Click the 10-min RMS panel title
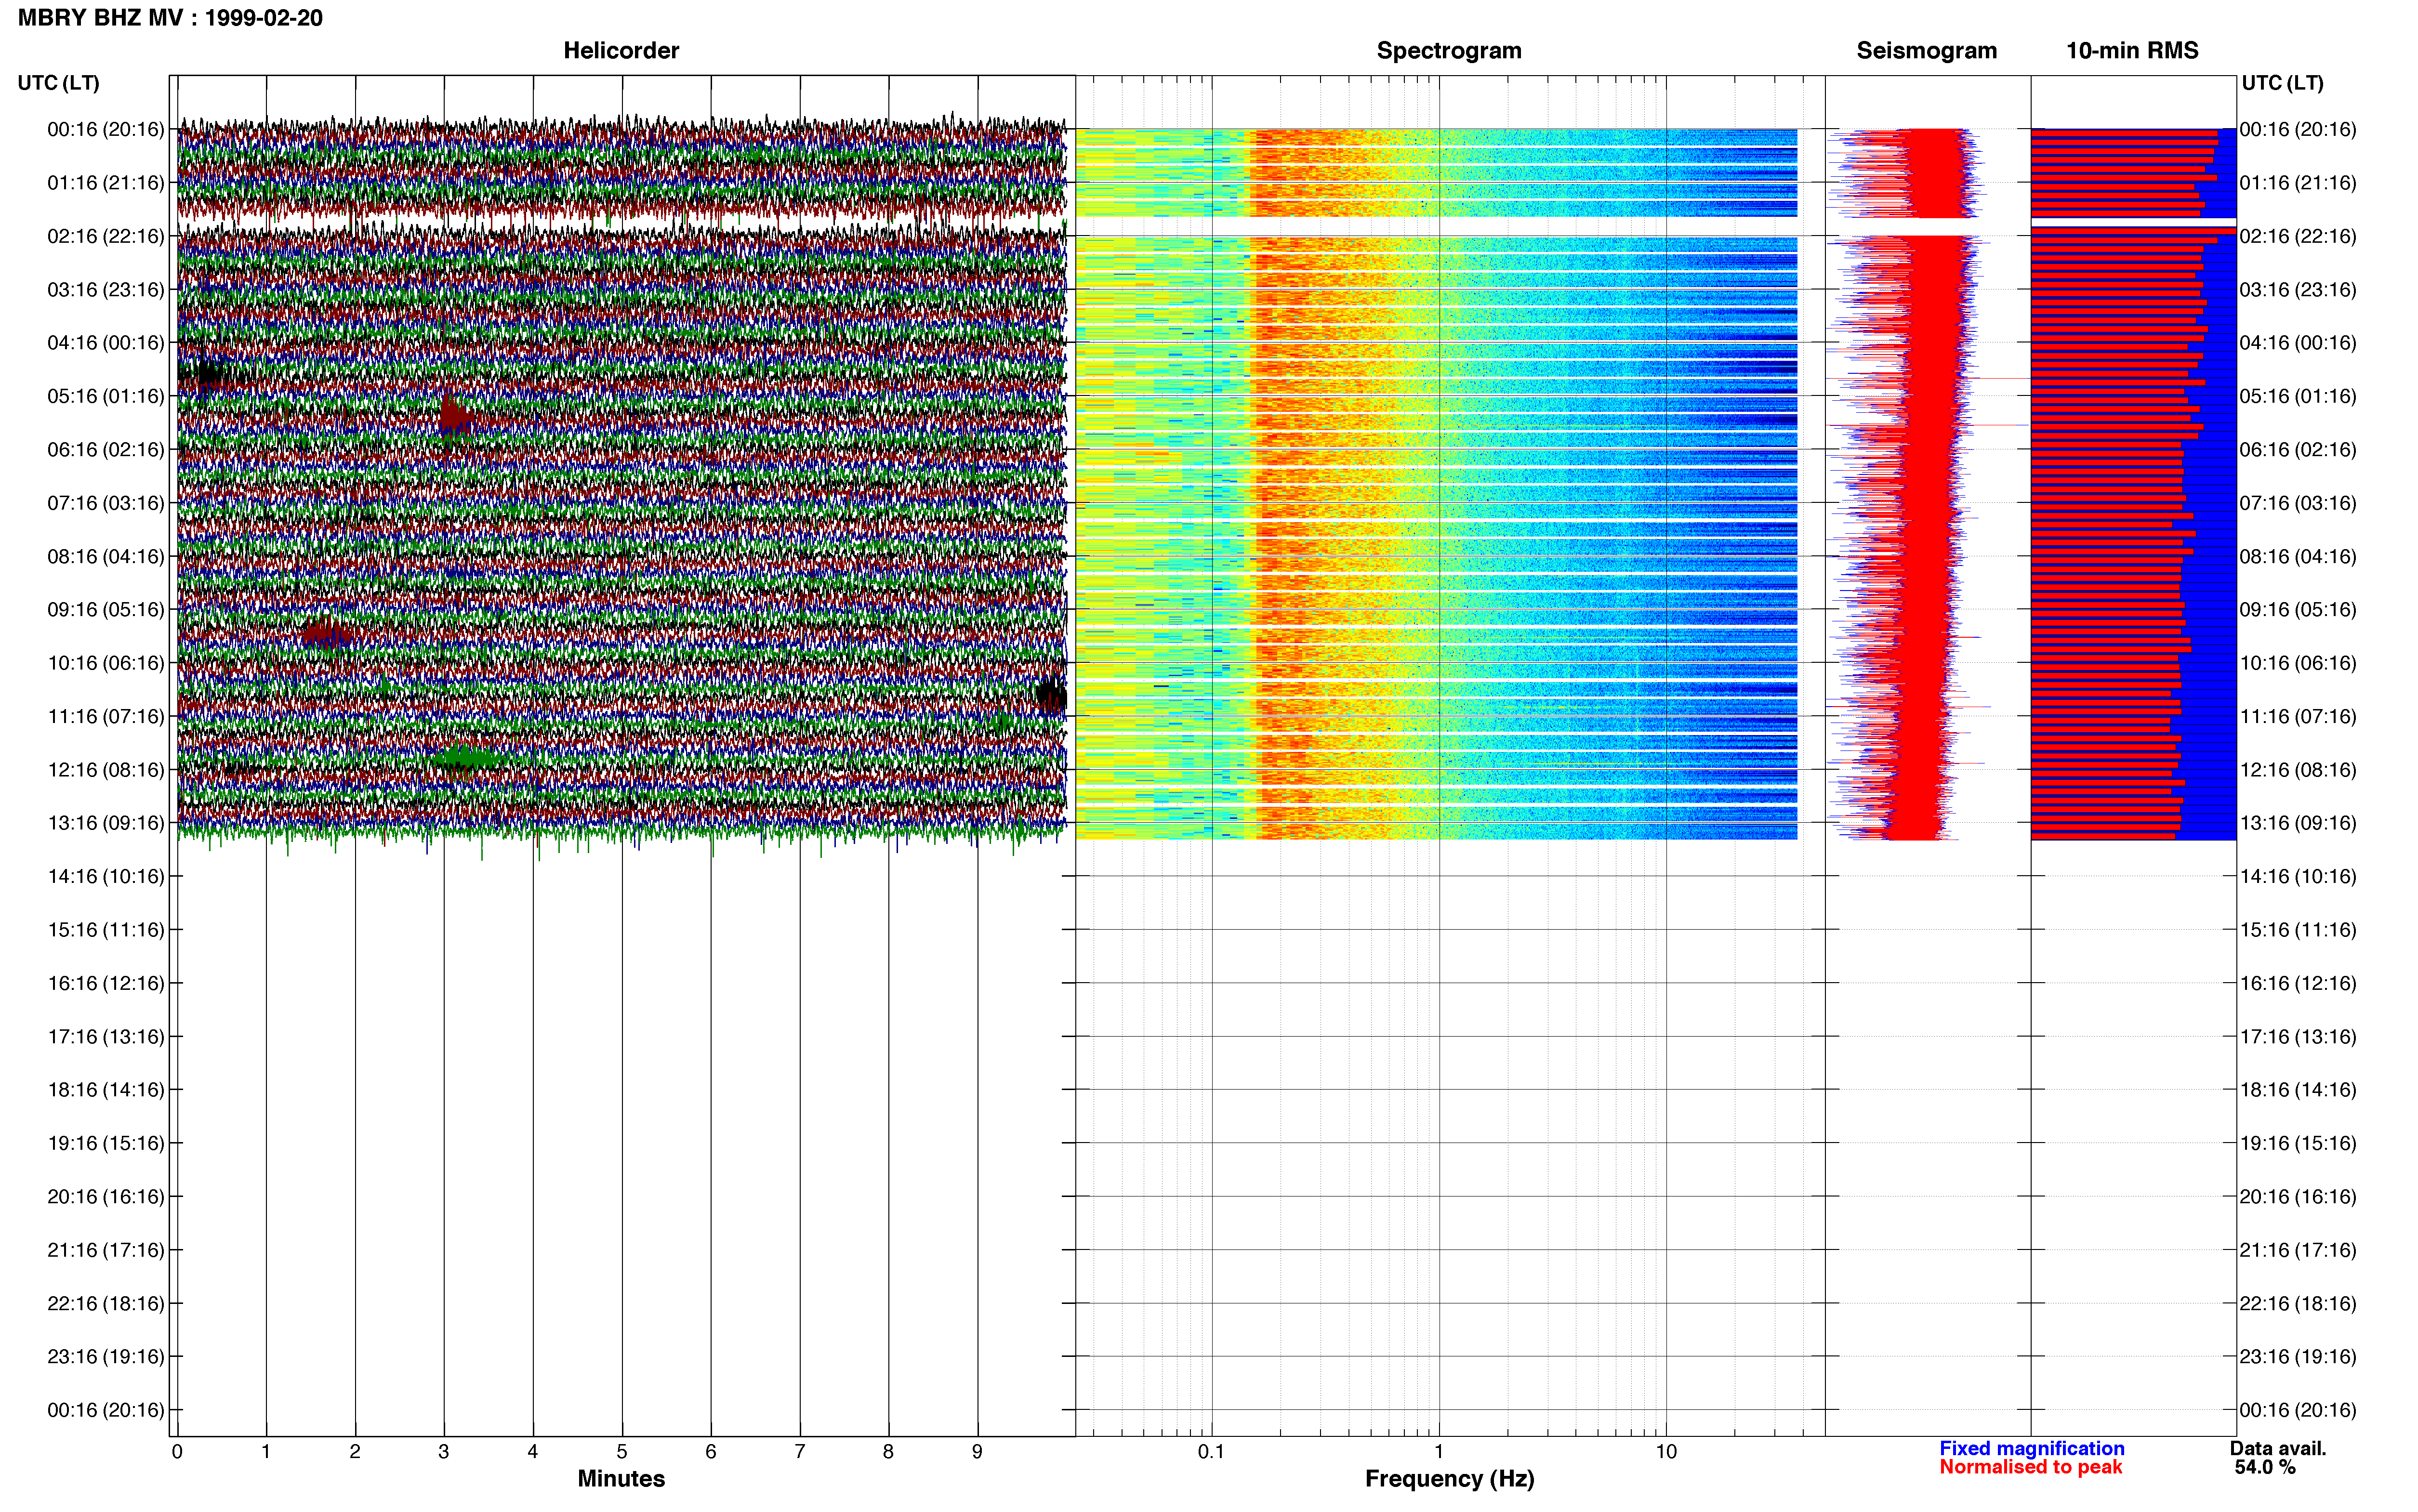Screen dimensions: 2418x1512 point(2132,50)
